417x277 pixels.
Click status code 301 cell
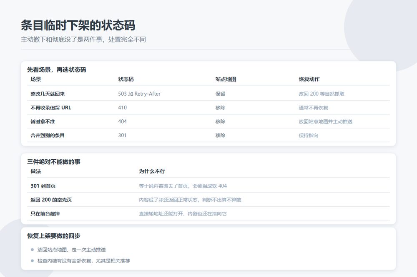[x=122, y=135]
